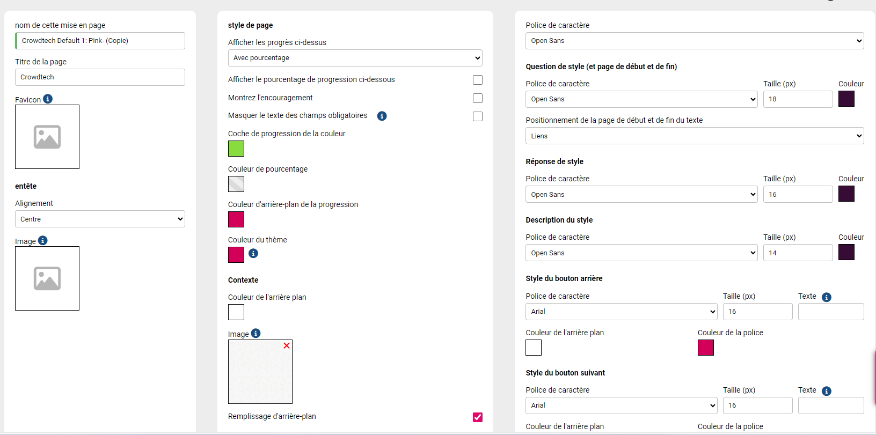The height and width of the screenshot is (435, 876).
Task: Remove context background image with red X
Action: [287, 345]
